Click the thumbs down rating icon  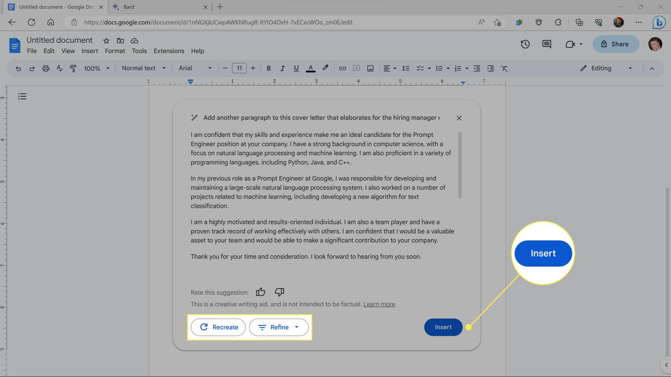point(280,292)
